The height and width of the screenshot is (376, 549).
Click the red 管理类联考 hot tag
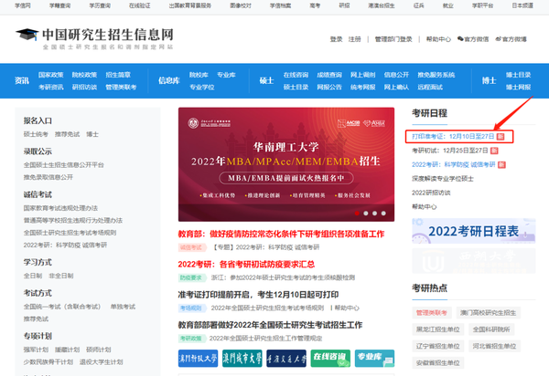click(x=431, y=312)
